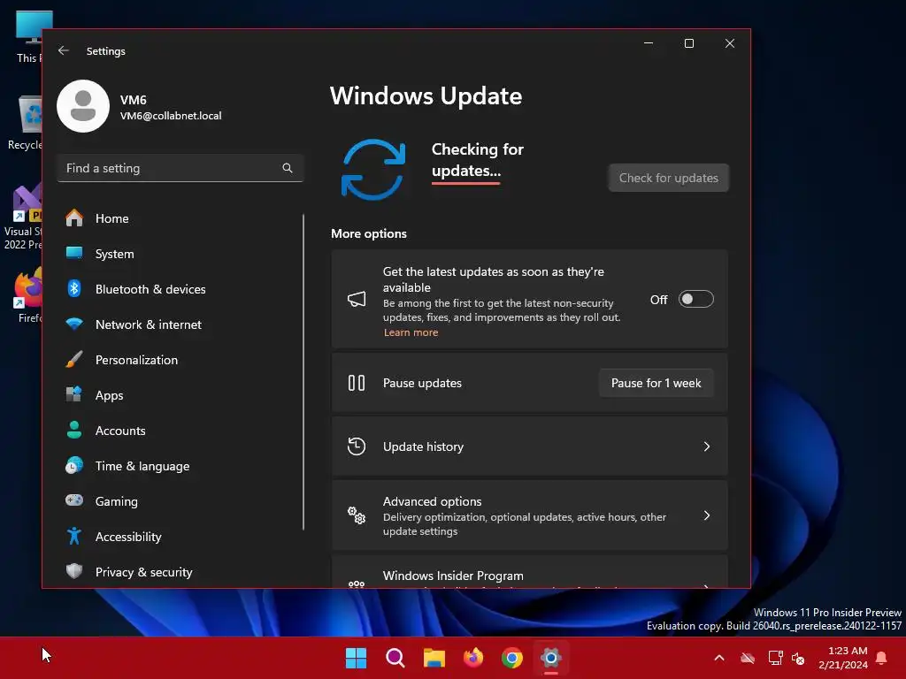Image resolution: width=906 pixels, height=679 pixels.
Task: Click the Time & language clock icon
Action: [x=74, y=465]
